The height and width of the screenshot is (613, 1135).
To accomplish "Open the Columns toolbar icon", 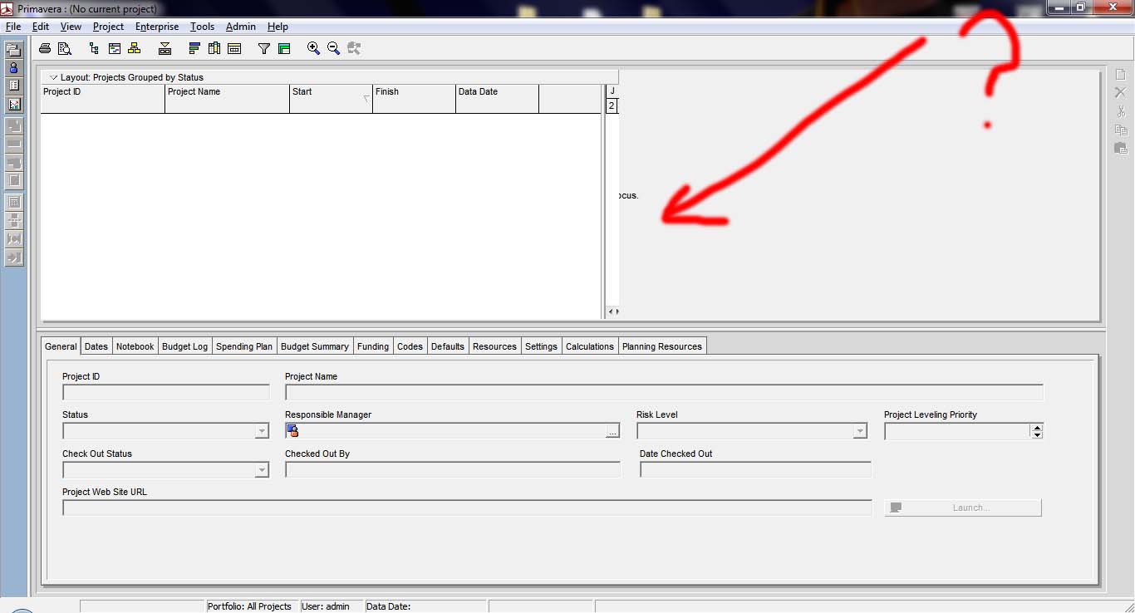I will [x=214, y=49].
